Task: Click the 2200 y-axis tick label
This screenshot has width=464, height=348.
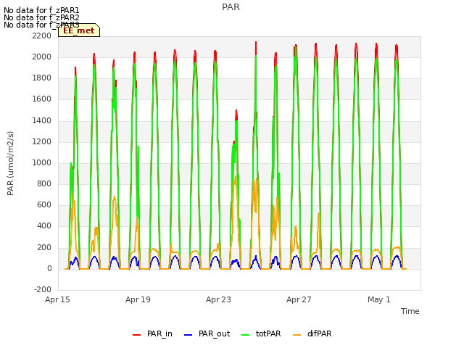Action: [42, 36]
